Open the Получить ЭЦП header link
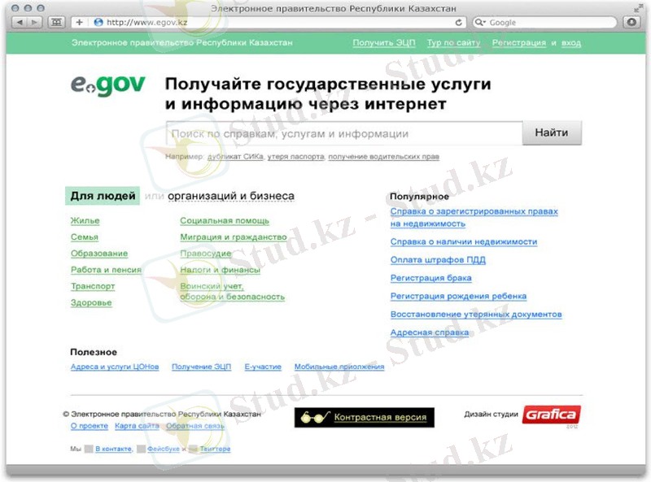 pyautogui.click(x=385, y=42)
